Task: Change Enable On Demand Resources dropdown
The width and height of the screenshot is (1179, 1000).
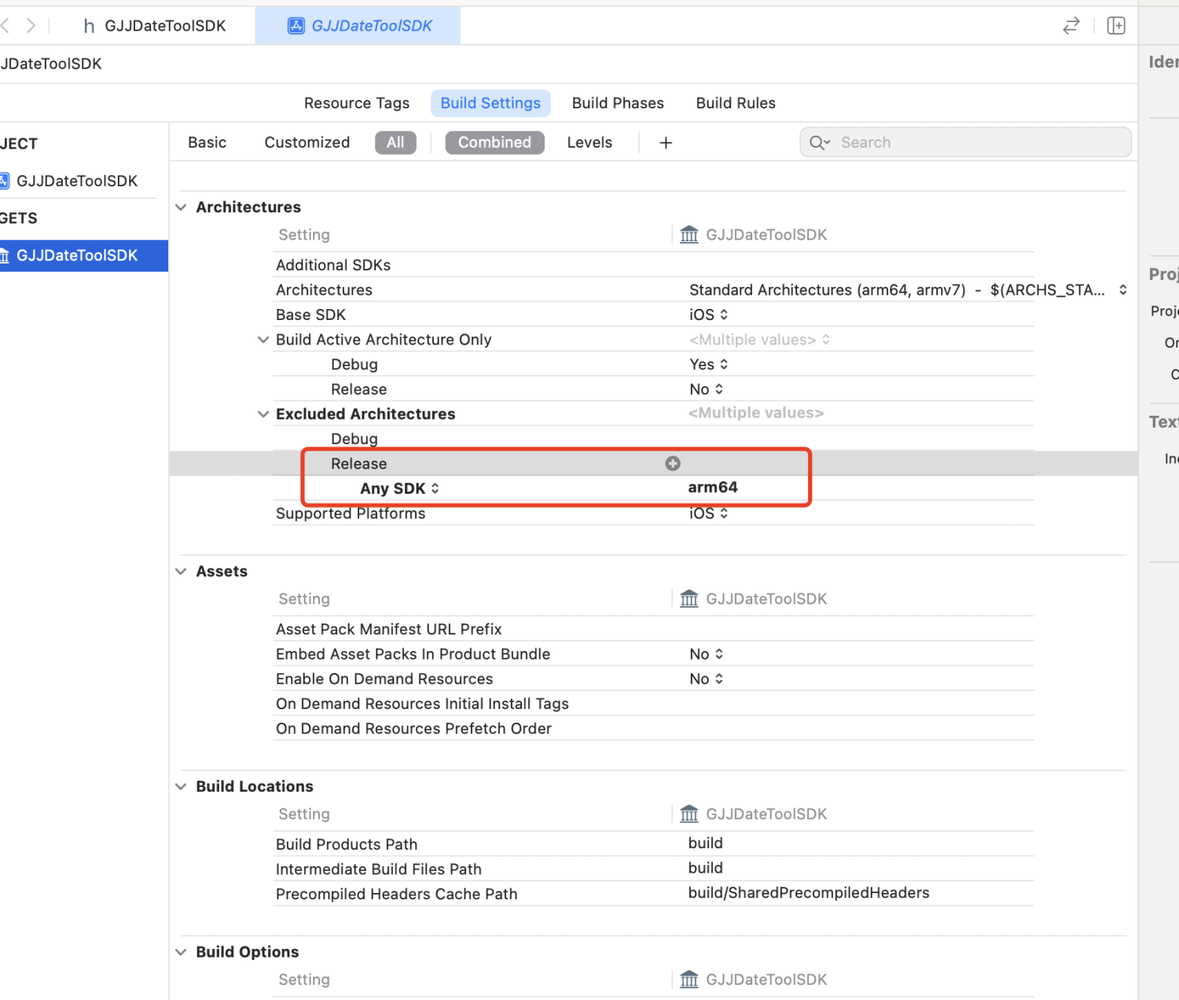Action: pos(707,678)
